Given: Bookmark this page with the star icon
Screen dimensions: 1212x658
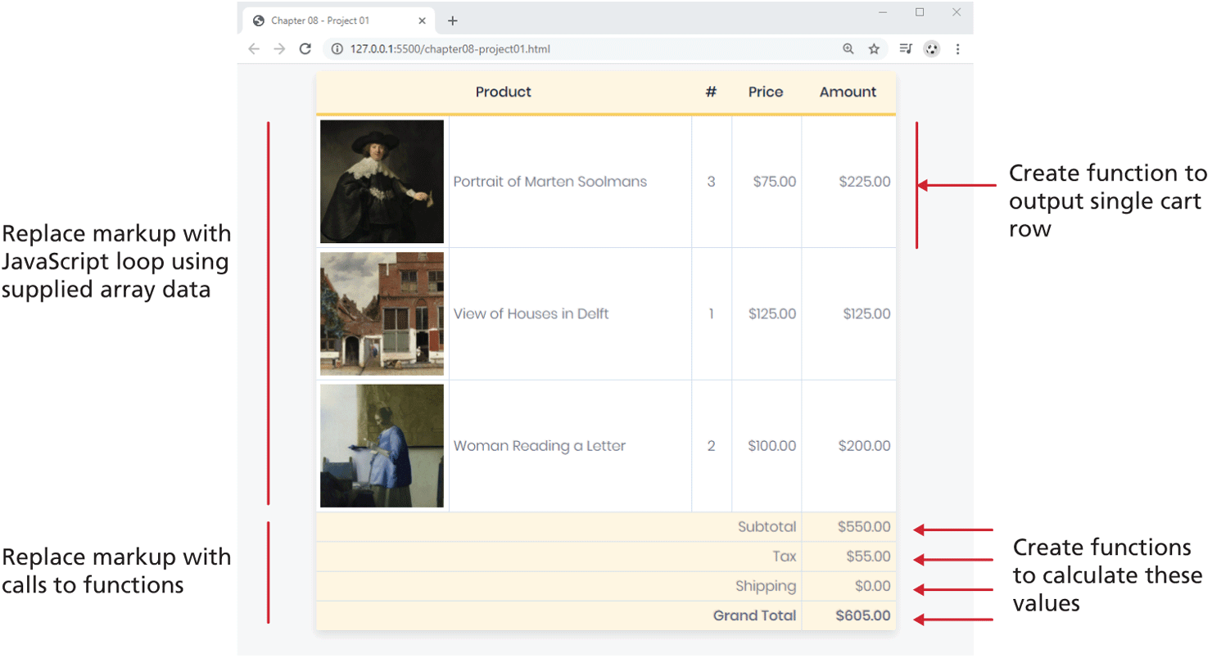Looking at the screenshot, I should coord(874,49).
